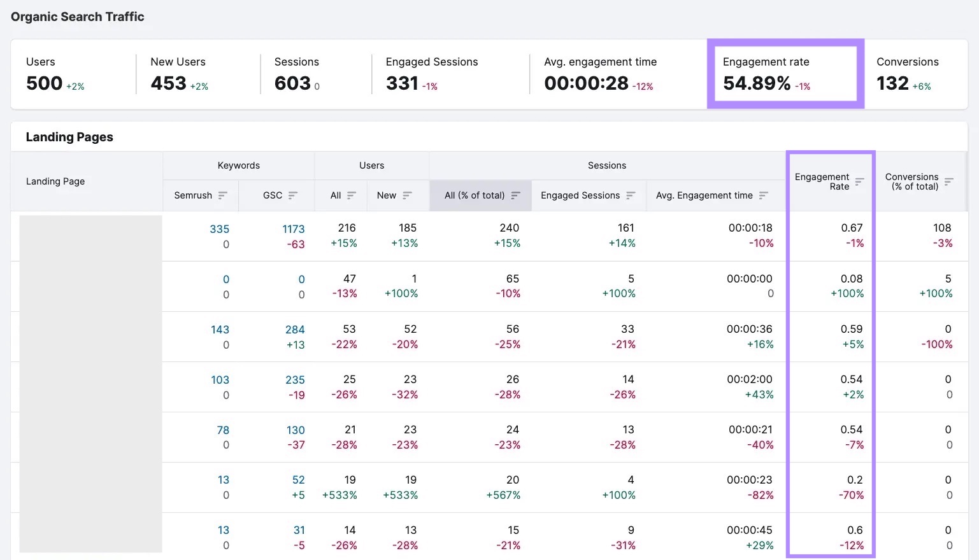Sort the Conversions (% of total) column
The image size is (979, 560).
[x=949, y=181]
